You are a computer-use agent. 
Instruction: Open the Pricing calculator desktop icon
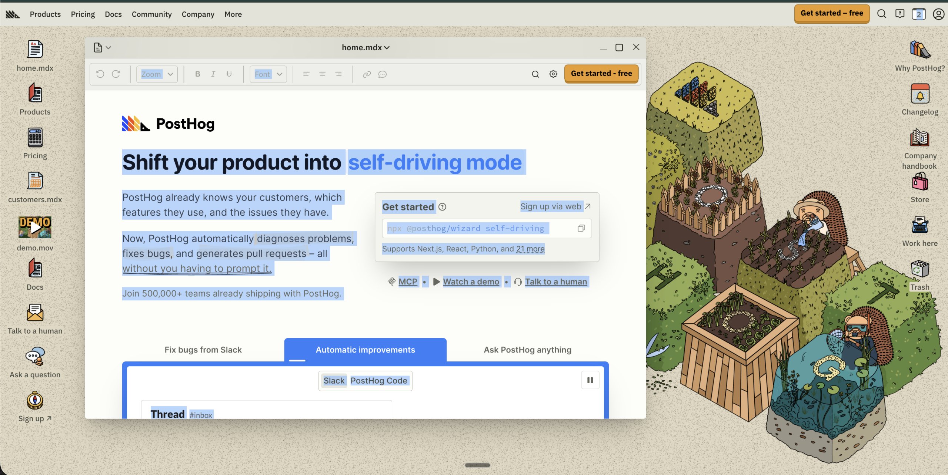[x=35, y=137]
